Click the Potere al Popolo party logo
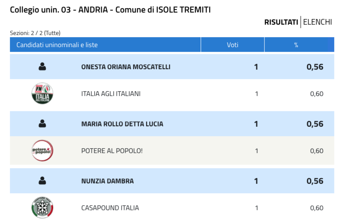The image size is (339, 224). click(x=42, y=150)
